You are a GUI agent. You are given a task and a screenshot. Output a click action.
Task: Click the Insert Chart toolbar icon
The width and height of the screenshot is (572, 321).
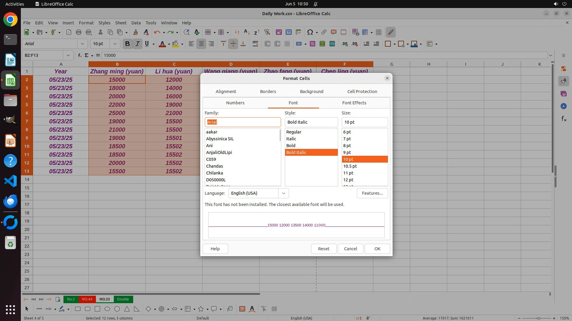pyautogui.click(x=288, y=32)
